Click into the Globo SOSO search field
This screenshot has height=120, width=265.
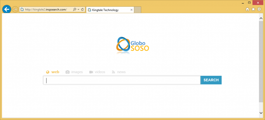[x=122, y=80]
